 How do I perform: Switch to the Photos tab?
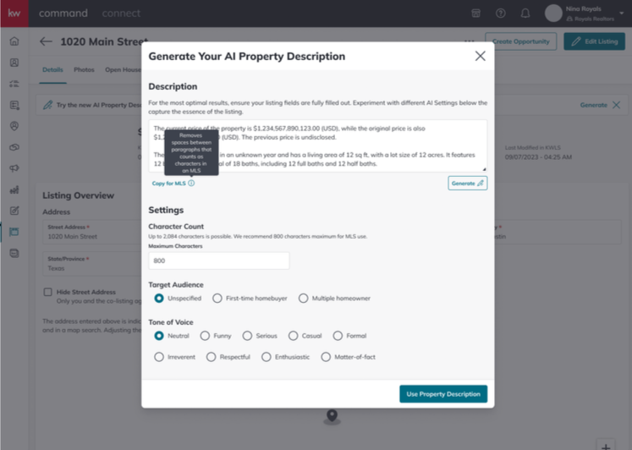coord(84,69)
